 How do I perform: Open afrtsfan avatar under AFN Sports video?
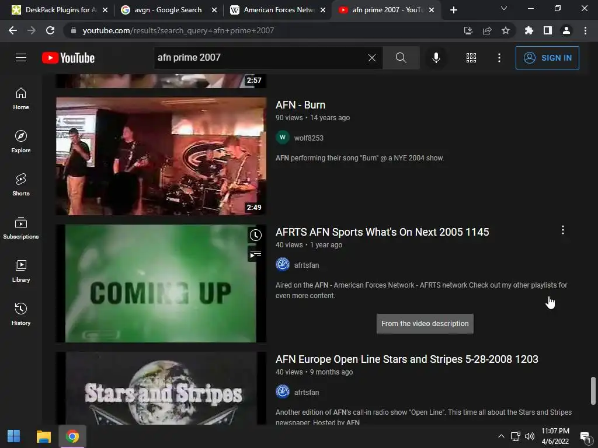pyautogui.click(x=283, y=265)
